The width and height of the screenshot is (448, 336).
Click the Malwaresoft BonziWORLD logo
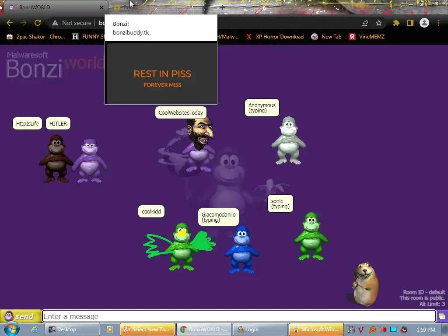(55, 65)
